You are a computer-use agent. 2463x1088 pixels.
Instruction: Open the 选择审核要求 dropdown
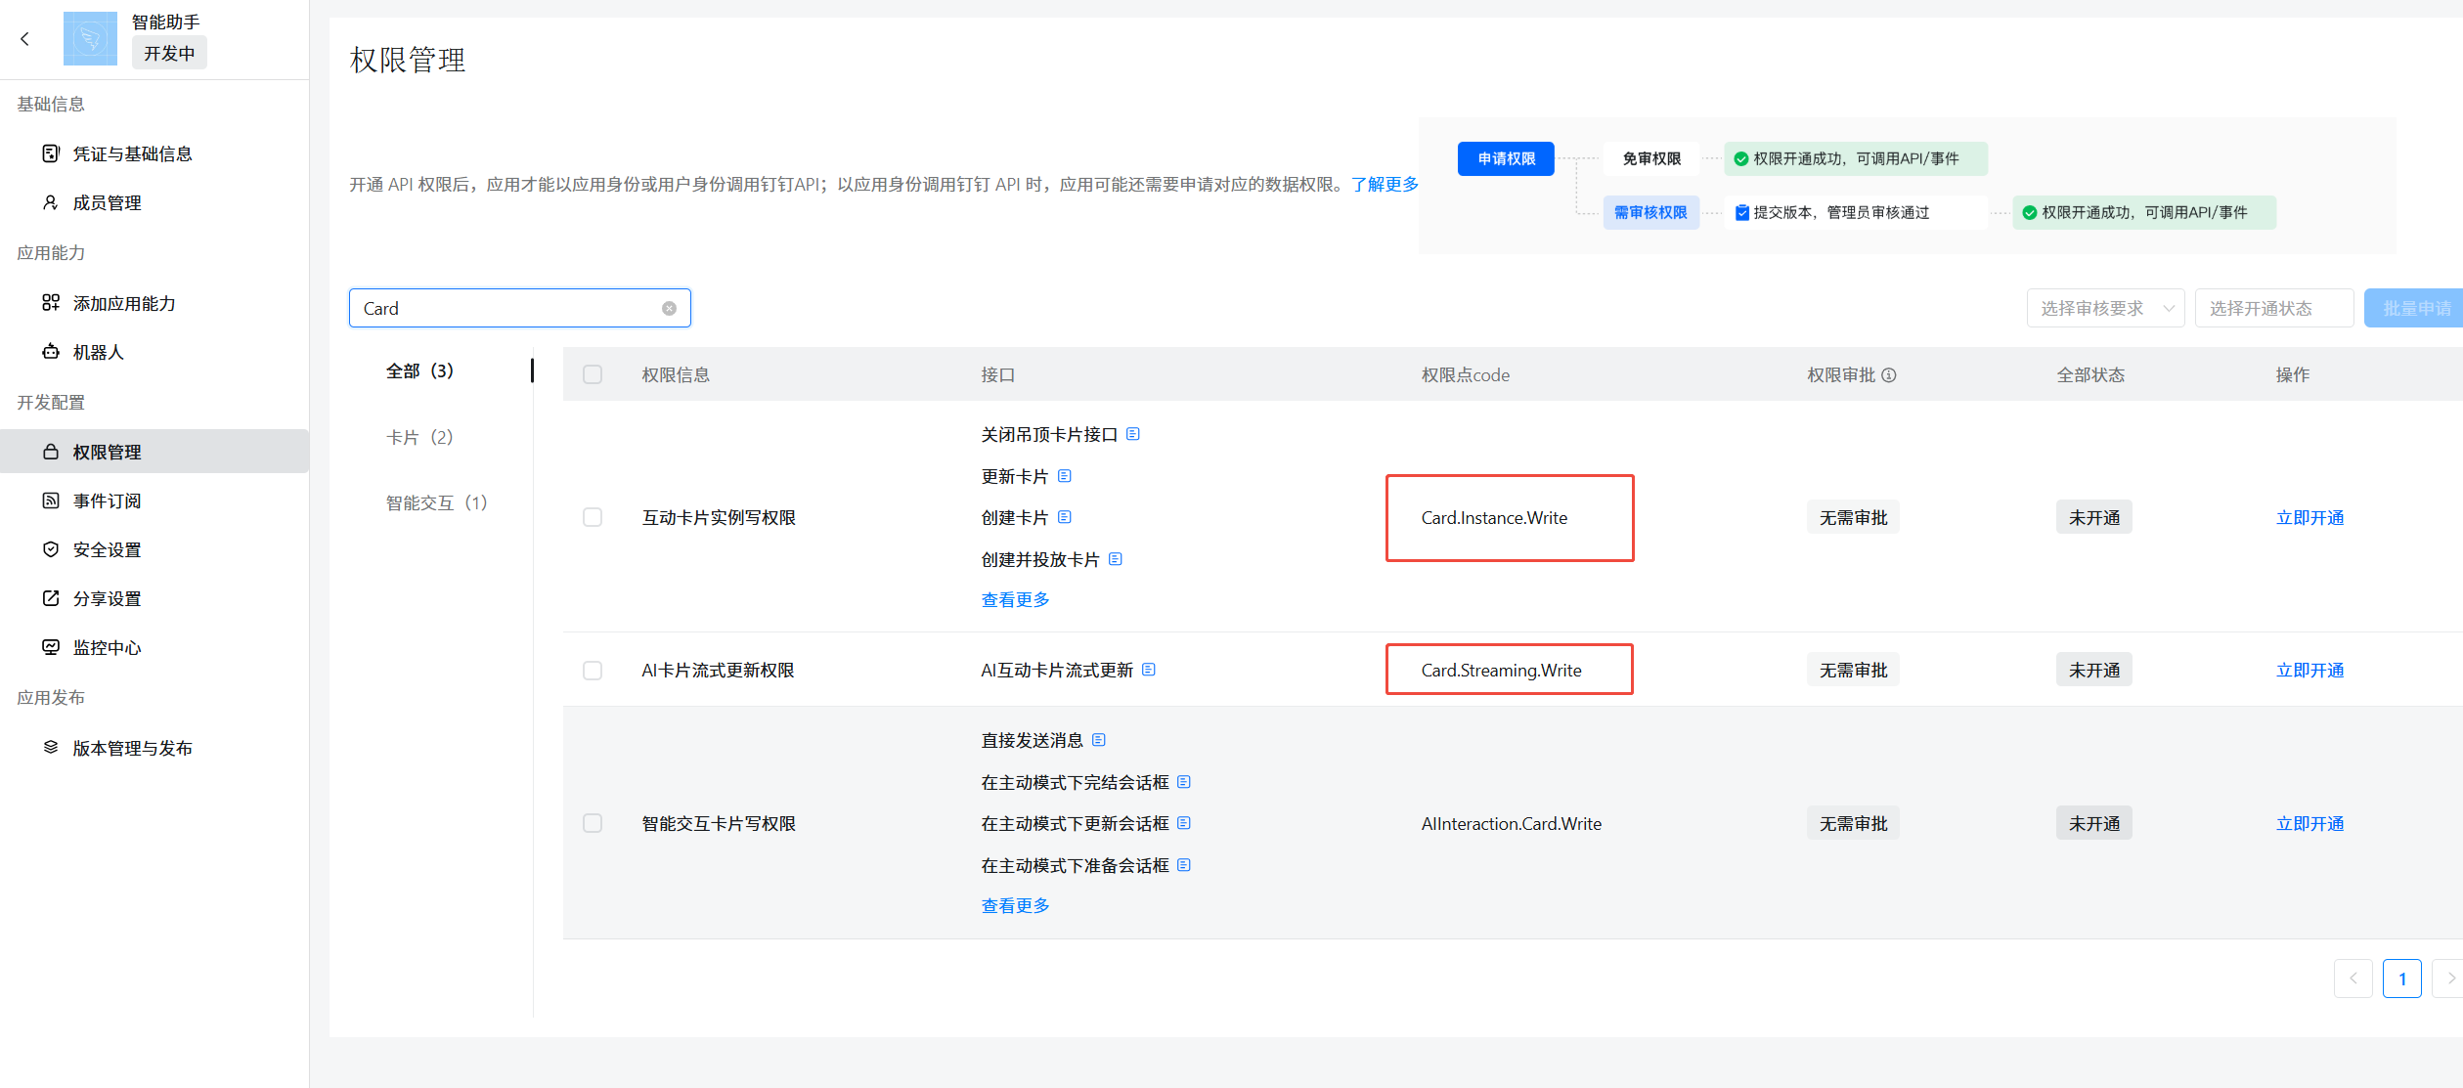tap(2104, 308)
